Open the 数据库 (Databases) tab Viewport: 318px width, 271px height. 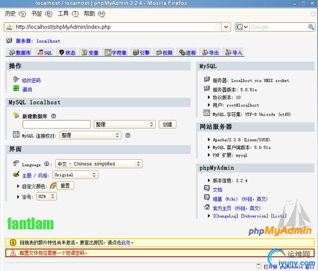tap(20, 52)
